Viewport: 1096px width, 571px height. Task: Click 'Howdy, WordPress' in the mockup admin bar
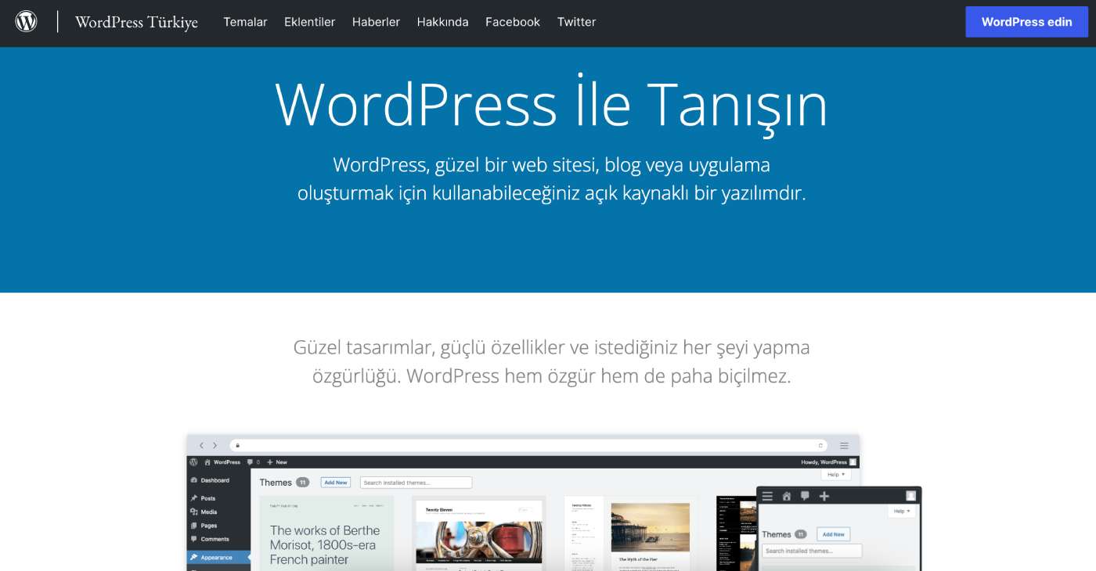pyautogui.click(x=828, y=462)
